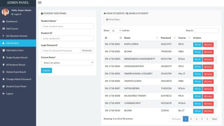Image resolution: width=224 pixels, height=126 pixels.
Task: Delete CHINEBAS ROY record
Action: tap(208, 104)
